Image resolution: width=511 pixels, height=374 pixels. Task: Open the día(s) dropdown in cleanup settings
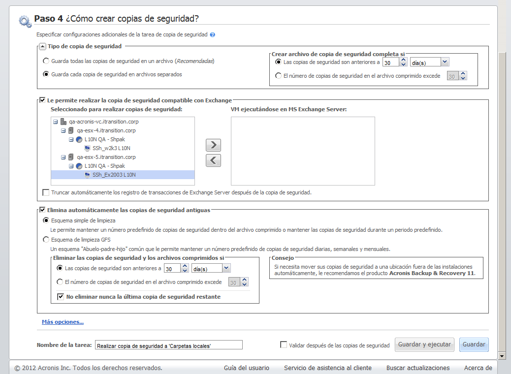(x=226, y=268)
